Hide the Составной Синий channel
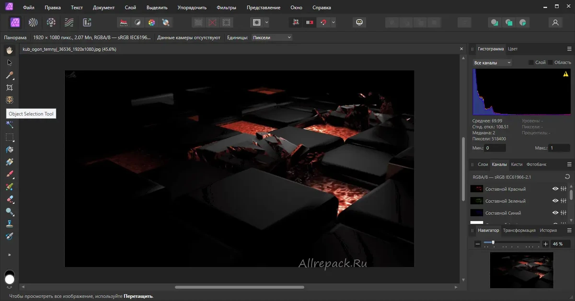 click(x=555, y=213)
